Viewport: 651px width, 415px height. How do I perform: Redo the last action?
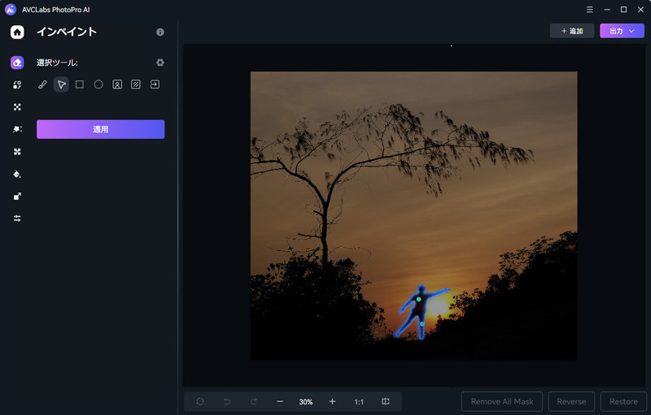(x=253, y=401)
